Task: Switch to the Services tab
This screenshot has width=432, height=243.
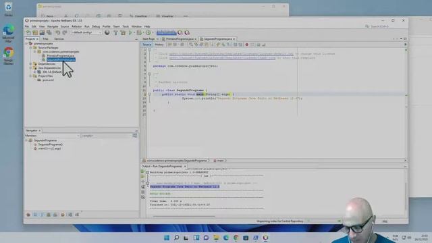Action: (x=59, y=39)
